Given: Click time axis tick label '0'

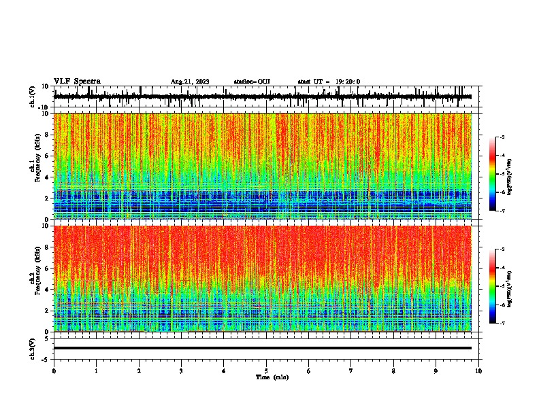Looking at the screenshot, I should click(54, 371).
